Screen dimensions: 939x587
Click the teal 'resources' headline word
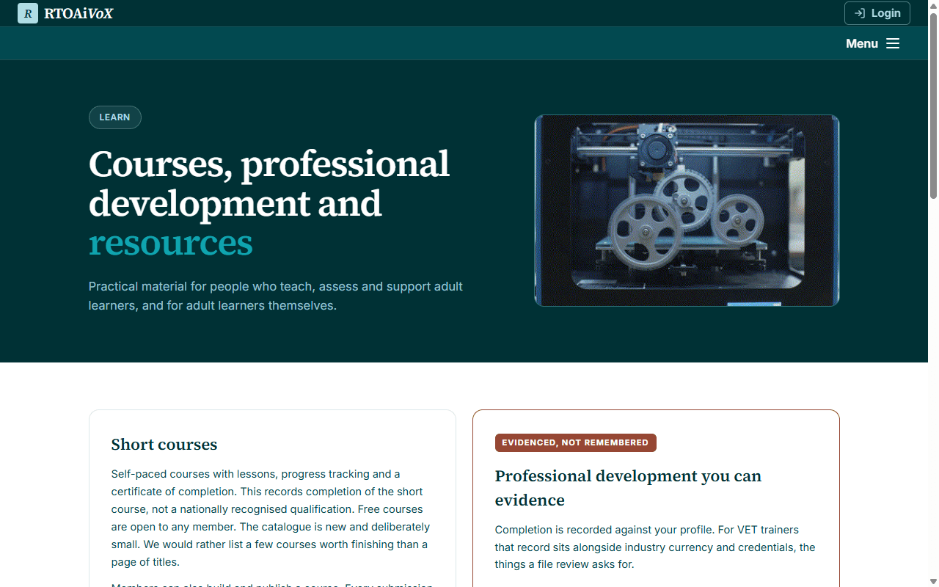(x=171, y=243)
